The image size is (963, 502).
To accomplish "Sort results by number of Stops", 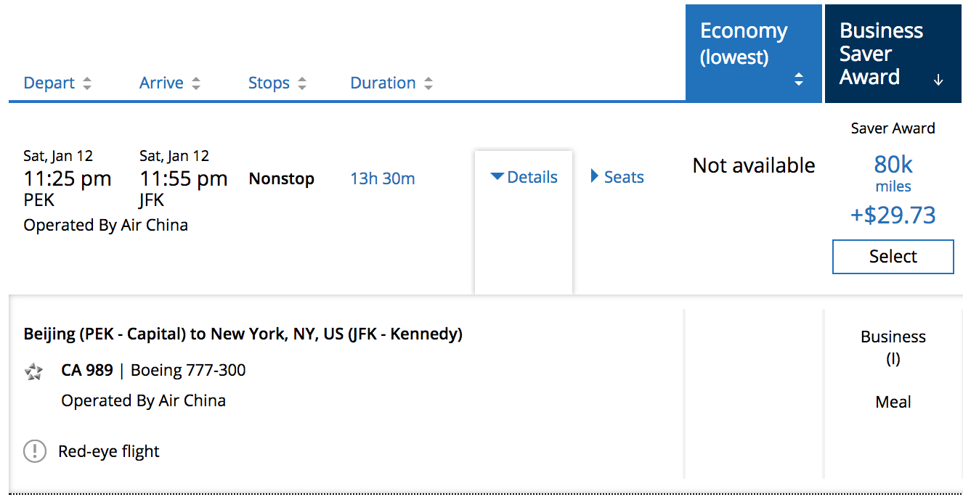I will (x=269, y=83).
